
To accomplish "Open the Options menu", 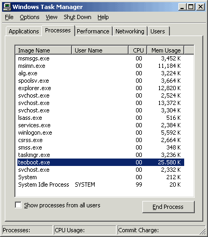I will pyautogui.click(x=30, y=17).
